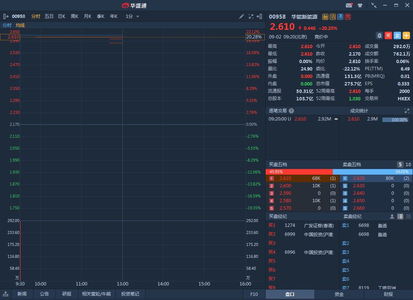413x300 pixels.
Task: Collapse the right quote panel icon
Action: pyautogui.click(x=259, y=16)
